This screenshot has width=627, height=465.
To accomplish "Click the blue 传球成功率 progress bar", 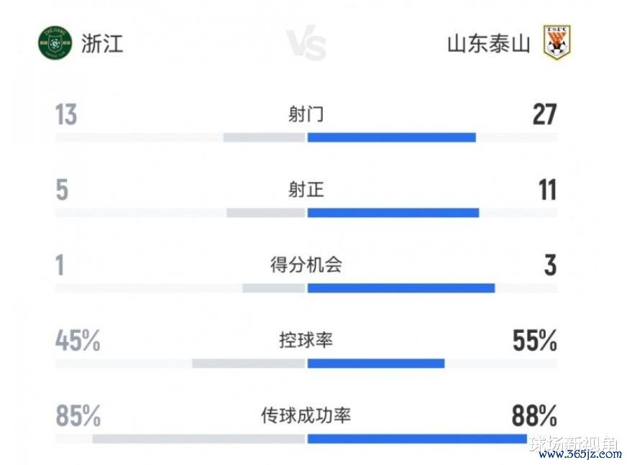I will 417,438.
